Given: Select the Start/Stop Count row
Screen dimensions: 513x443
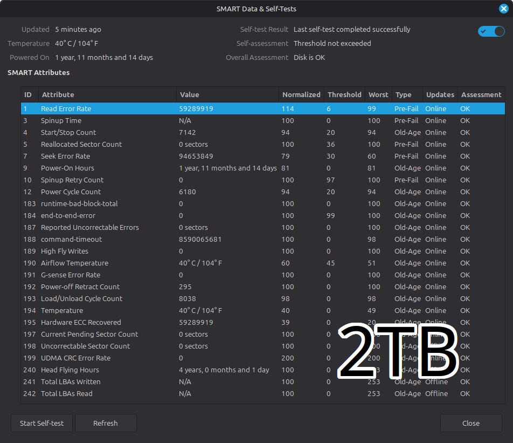Looking at the screenshot, I should [263, 132].
